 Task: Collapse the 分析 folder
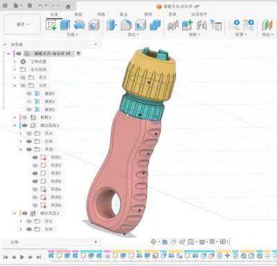15,86
